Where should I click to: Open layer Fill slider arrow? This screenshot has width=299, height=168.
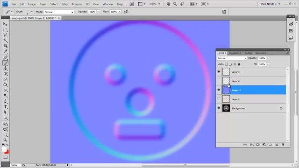(268, 64)
